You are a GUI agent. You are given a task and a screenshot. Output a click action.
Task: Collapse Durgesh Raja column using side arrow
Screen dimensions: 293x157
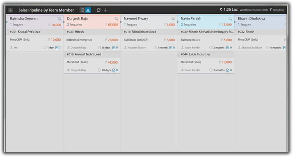click(x=64, y=22)
